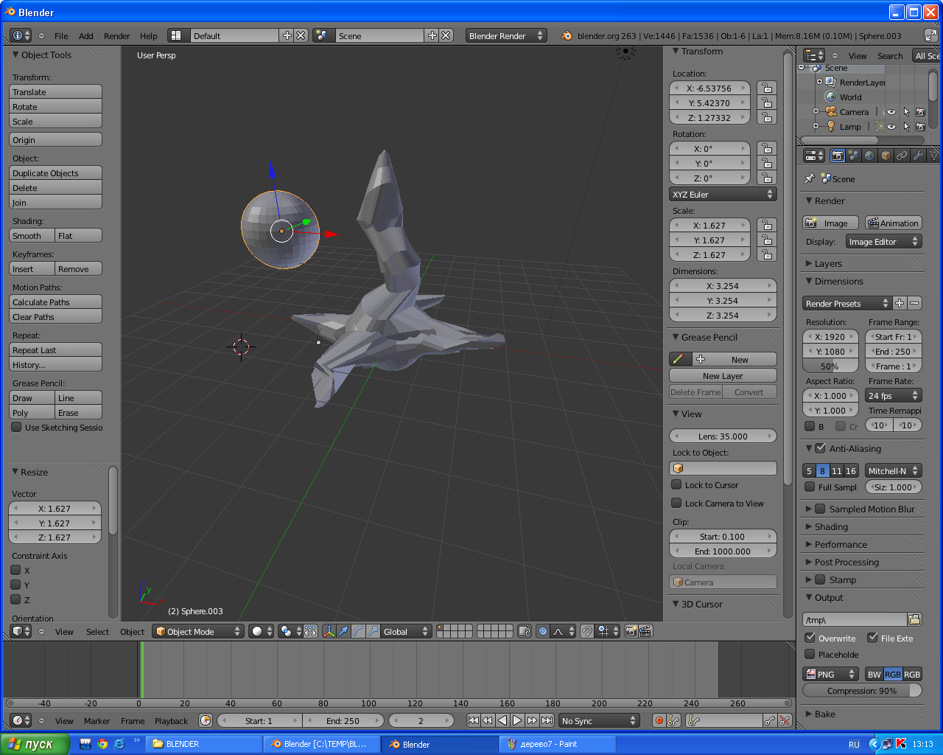
Task: Open the Image Editor display dropdown
Action: pyautogui.click(x=883, y=241)
